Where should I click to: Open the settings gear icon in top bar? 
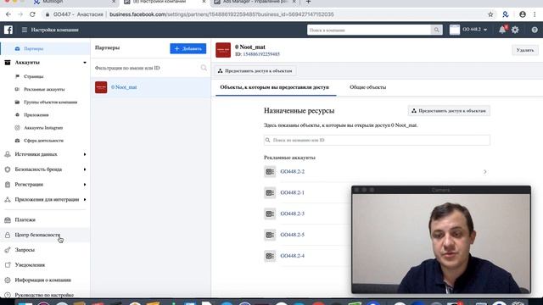(515, 30)
